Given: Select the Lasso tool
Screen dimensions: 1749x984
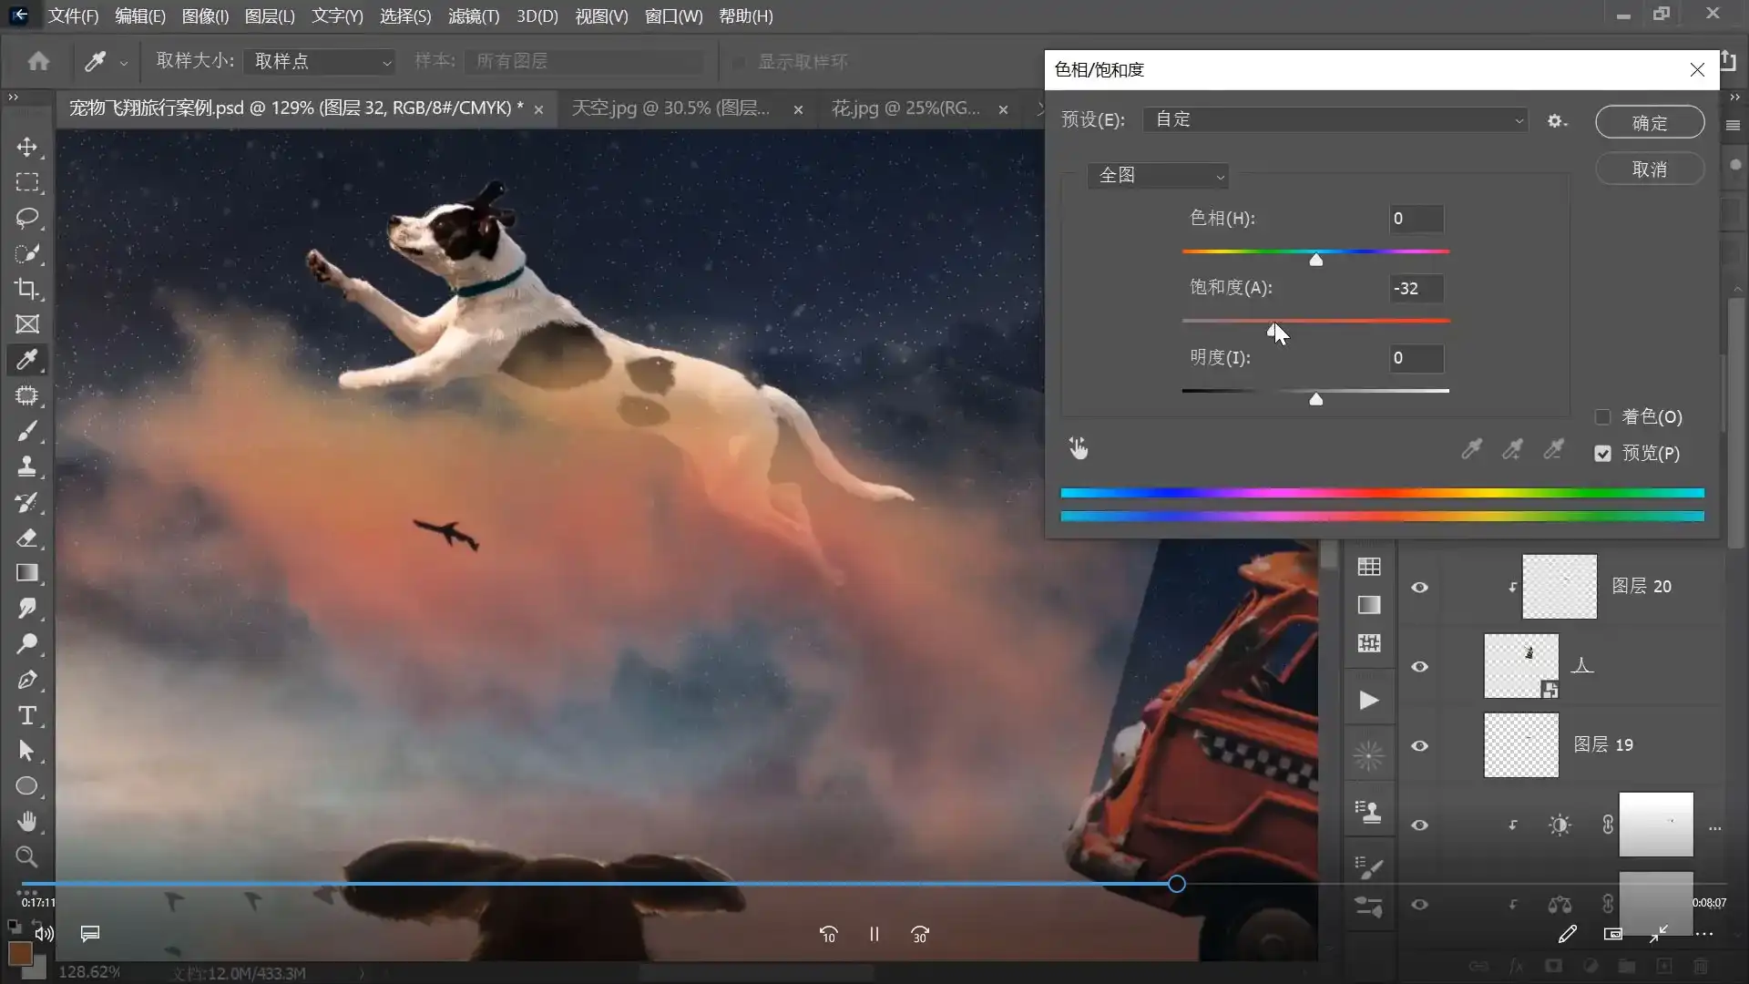Looking at the screenshot, I should pos(27,218).
